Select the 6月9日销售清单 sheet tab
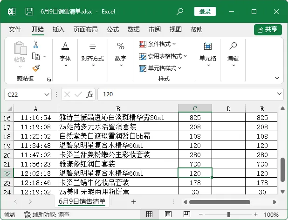Viewport: 288px width, 220px height. tap(82, 201)
